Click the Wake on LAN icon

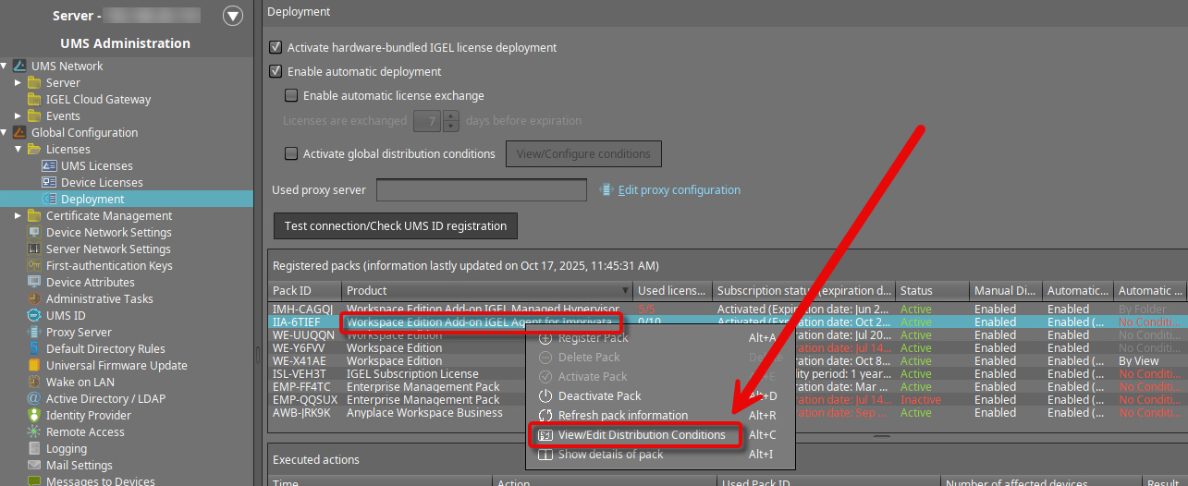pos(35,383)
